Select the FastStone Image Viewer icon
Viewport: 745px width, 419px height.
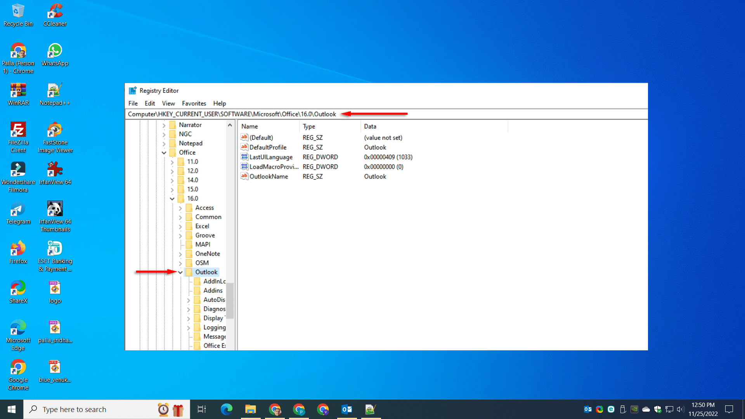pos(55,138)
